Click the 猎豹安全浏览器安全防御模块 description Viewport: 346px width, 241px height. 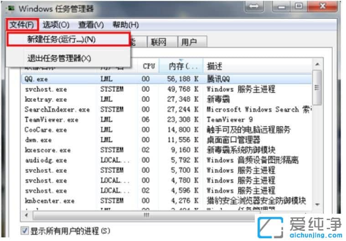[x=256, y=201]
